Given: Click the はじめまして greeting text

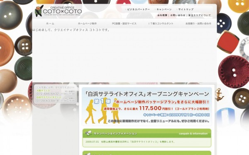Looking at the screenshot, I should point(71,30).
